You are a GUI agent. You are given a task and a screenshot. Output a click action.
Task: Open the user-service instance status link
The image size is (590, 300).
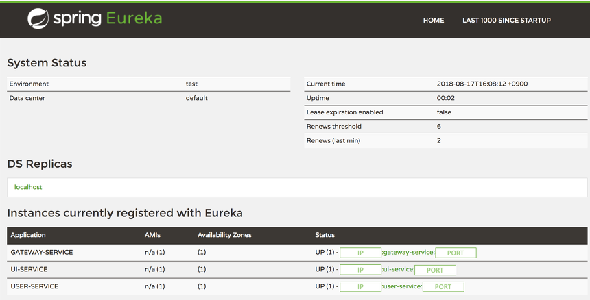tap(402, 286)
